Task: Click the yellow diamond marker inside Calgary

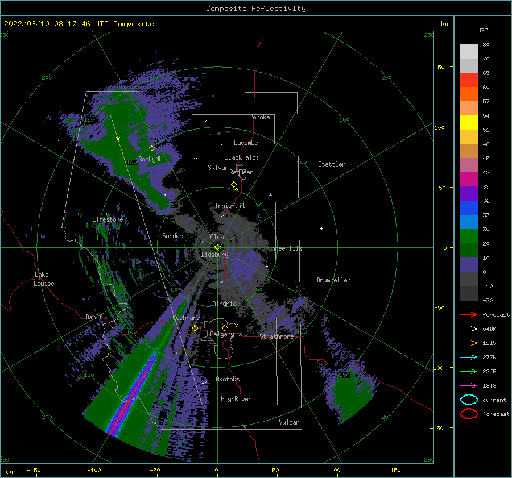Action: (225, 327)
